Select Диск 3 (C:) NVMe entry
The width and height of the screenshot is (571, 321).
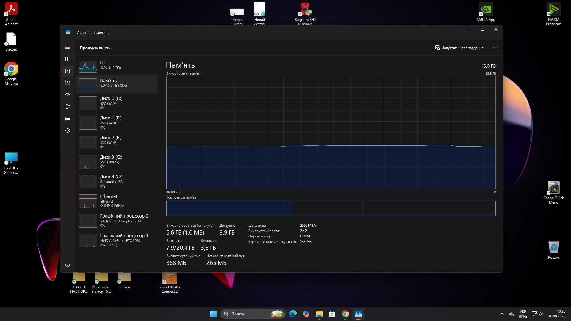117,162
